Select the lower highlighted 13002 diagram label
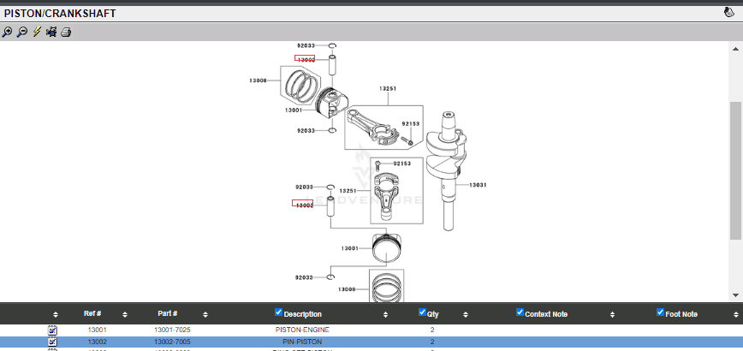This screenshot has height=351, width=743. [x=304, y=205]
